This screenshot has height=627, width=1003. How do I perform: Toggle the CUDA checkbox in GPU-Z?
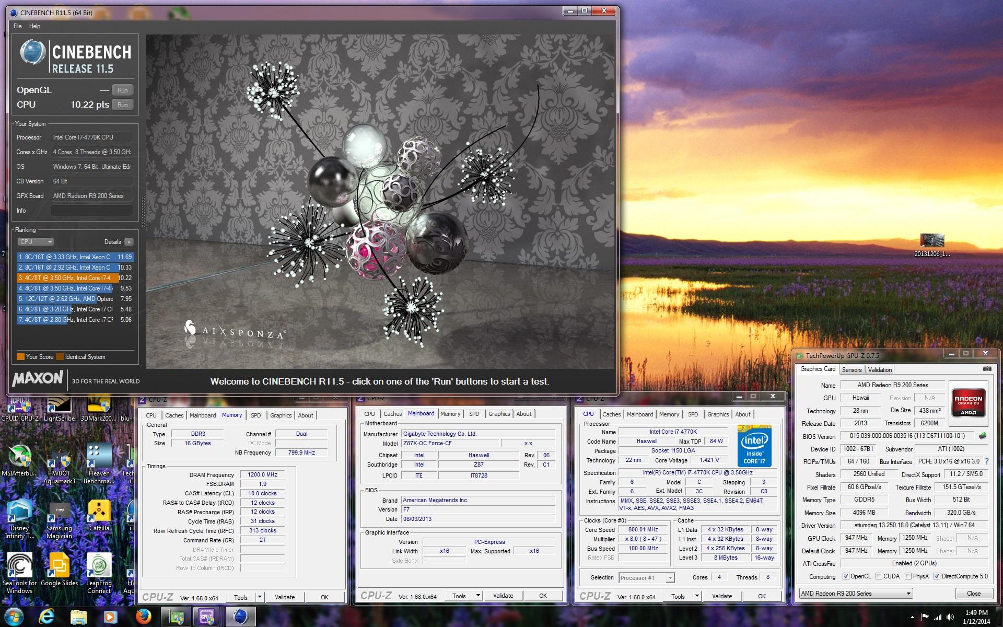coord(879,576)
